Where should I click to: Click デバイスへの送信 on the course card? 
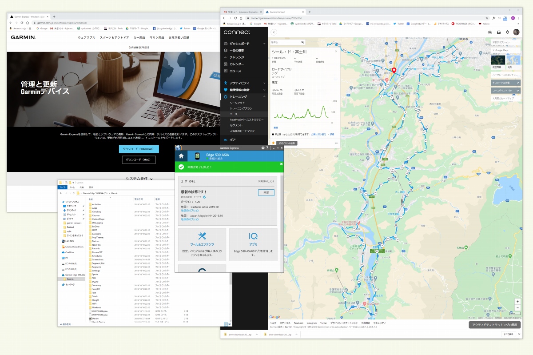[287, 143]
